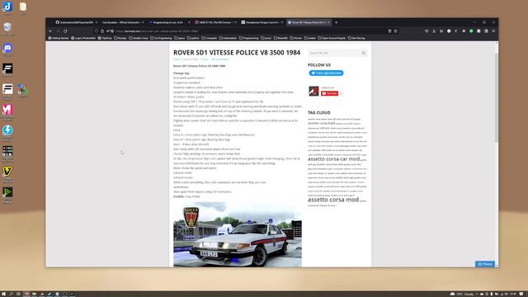Screen dimensions: 528x297
Task: Click the red YouTube button
Action: click(x=329, y=93)
